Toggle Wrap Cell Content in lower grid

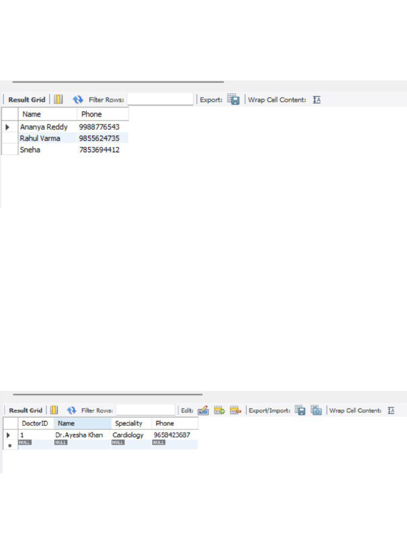[x=391, y=410]
